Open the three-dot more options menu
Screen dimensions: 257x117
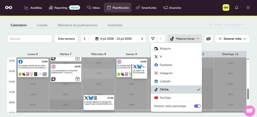click(x=161, y=39)
